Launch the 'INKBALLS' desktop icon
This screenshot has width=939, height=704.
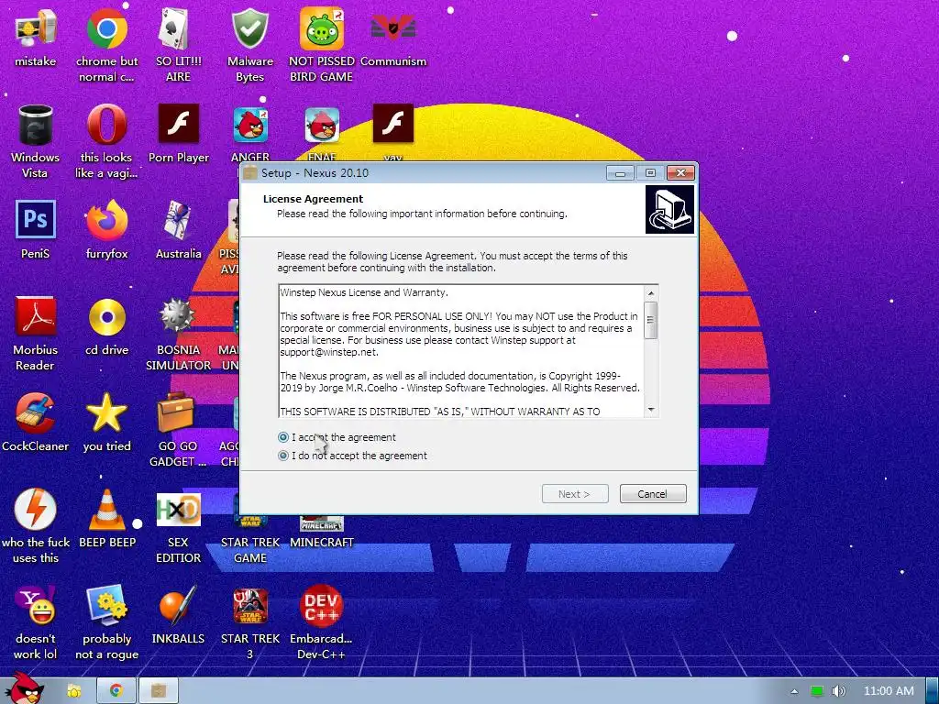(x=178, y=615)
